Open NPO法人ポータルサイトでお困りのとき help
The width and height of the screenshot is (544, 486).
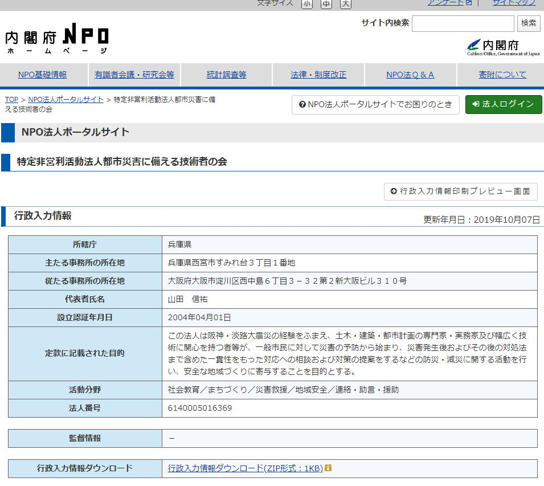point(375,104)
